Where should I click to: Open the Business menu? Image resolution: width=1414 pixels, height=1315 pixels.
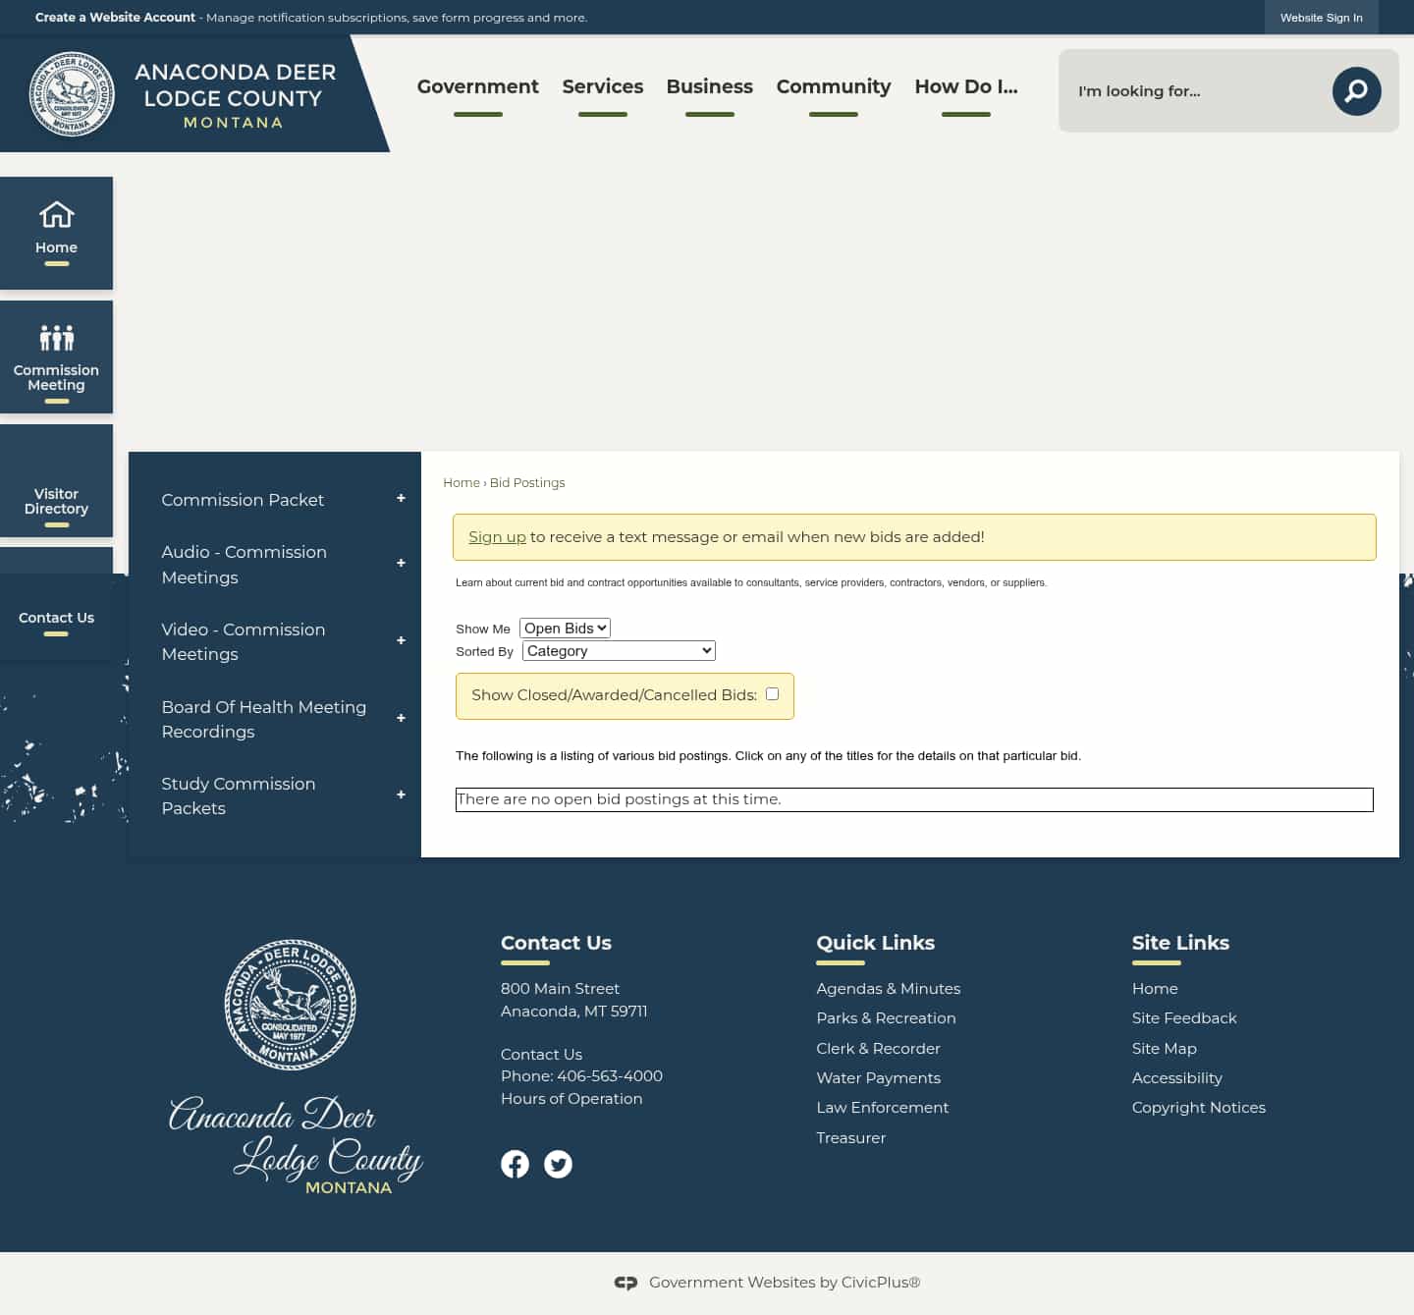[709, 86]
